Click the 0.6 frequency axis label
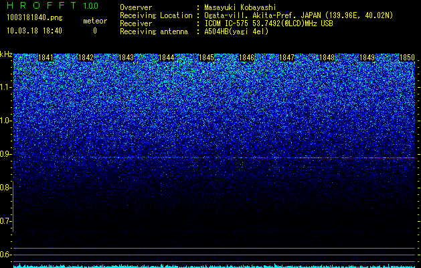Viewport: 421px width, 268px height. (x=5, y=255)
